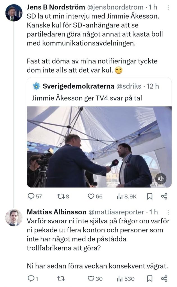This screenshot has height=287, width=177.
Task: Reply to Mattias Albinsson's tweet
Action: point(31,279)
